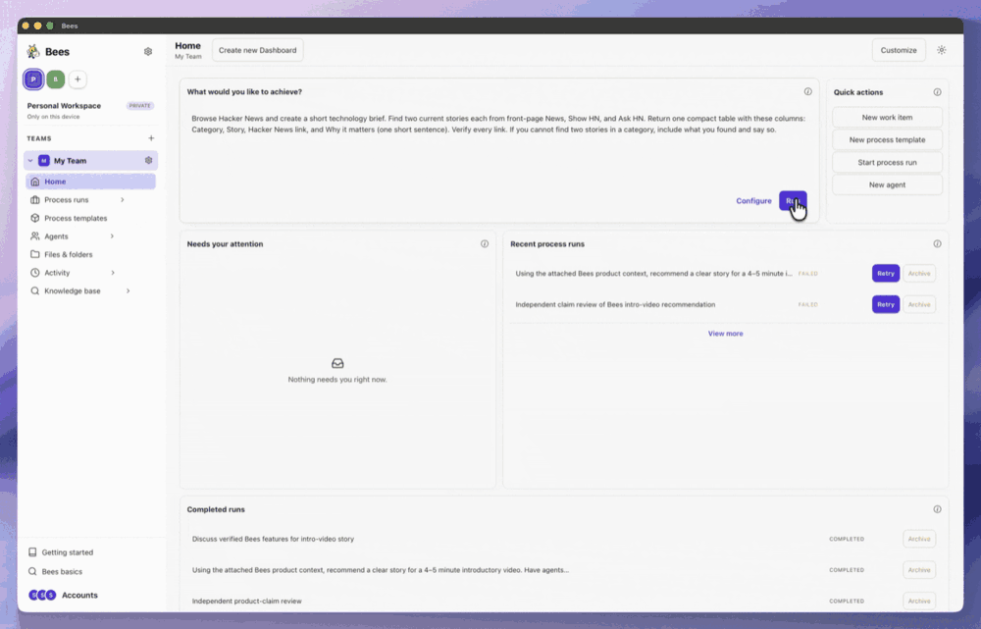Open Getting started guide
The width and height of the screenshot is (981, 629).
[x=61, y=552]
